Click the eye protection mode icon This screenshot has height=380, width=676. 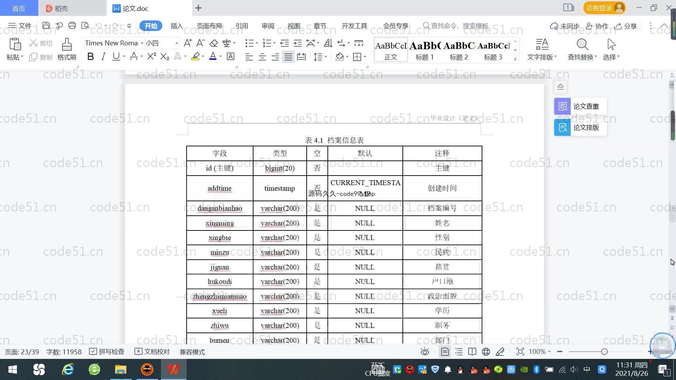425,352
